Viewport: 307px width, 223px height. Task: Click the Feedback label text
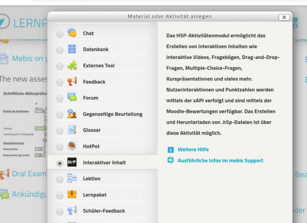(x=94, y=82)
